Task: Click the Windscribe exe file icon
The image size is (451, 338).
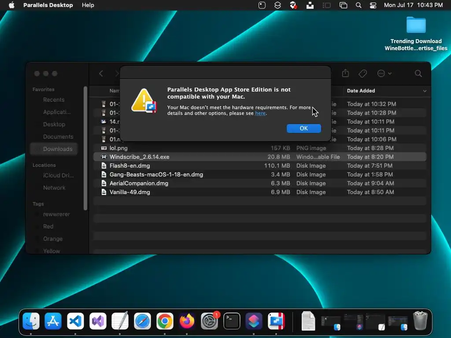Action: click(104, 157)
